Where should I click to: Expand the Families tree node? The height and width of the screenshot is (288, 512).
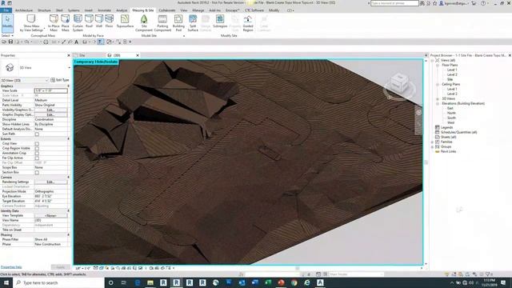tap(433, 142)
